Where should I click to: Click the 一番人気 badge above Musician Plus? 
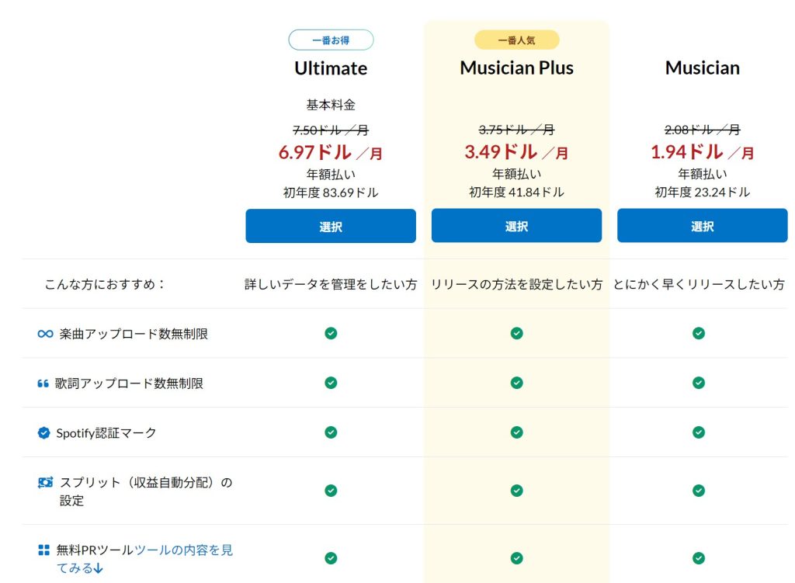[516, 40]
